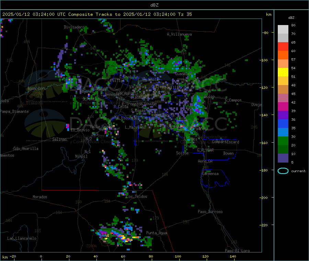This screenshot has width=309, height=261.
Task: Click the '140' km tick on bottom axis
Action: (x=233, y=256)
